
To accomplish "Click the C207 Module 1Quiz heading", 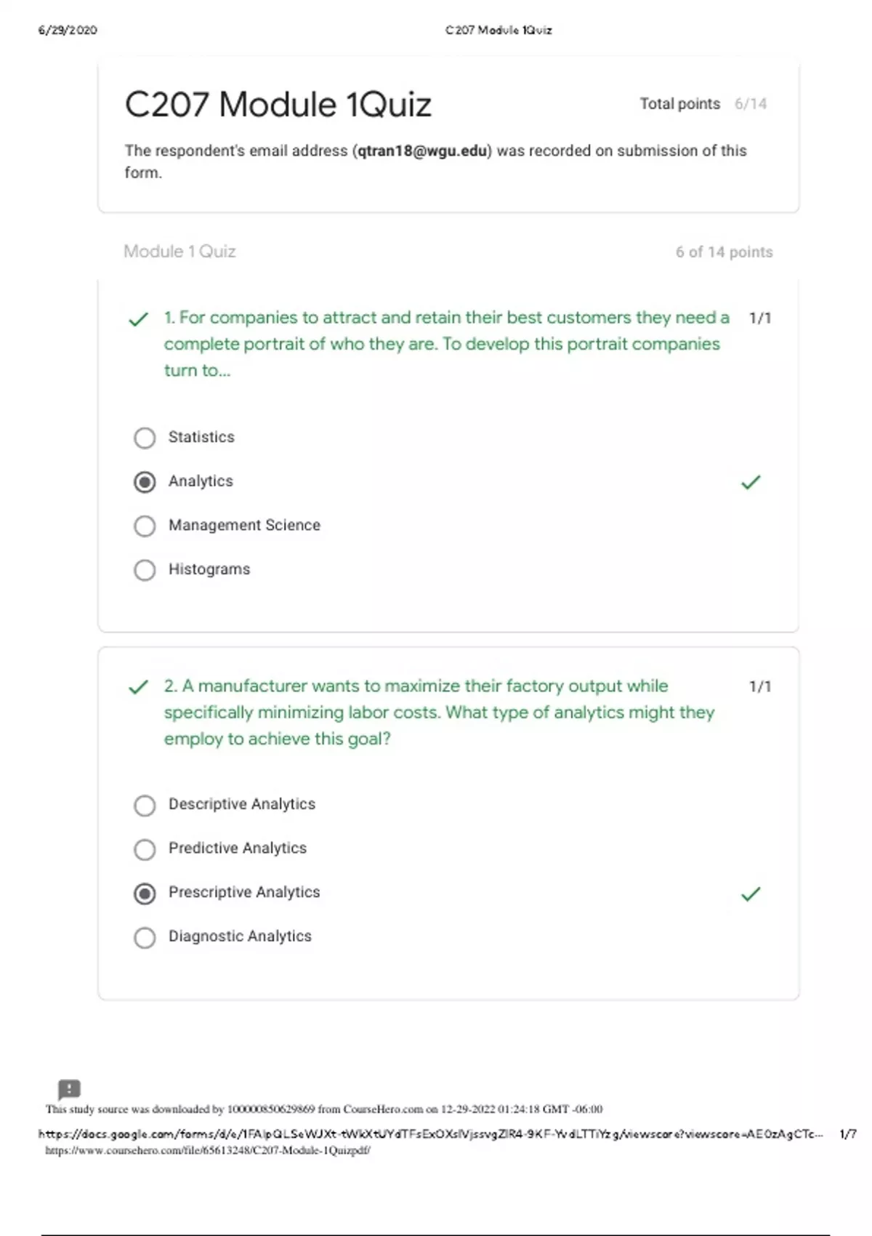I will pyautogui.click(x=278, y=104).
